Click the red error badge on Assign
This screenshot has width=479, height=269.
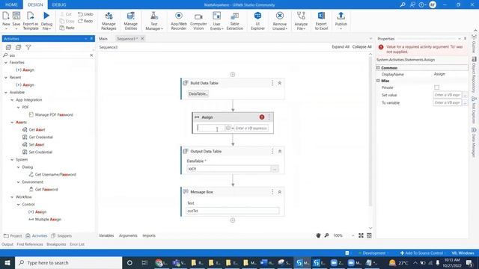pos(262,117)
